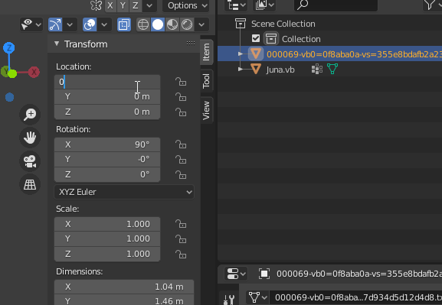Click the Rotation Z field
Image resolution: width=442 pixels, height=305 pixels.
pos(107,174)
